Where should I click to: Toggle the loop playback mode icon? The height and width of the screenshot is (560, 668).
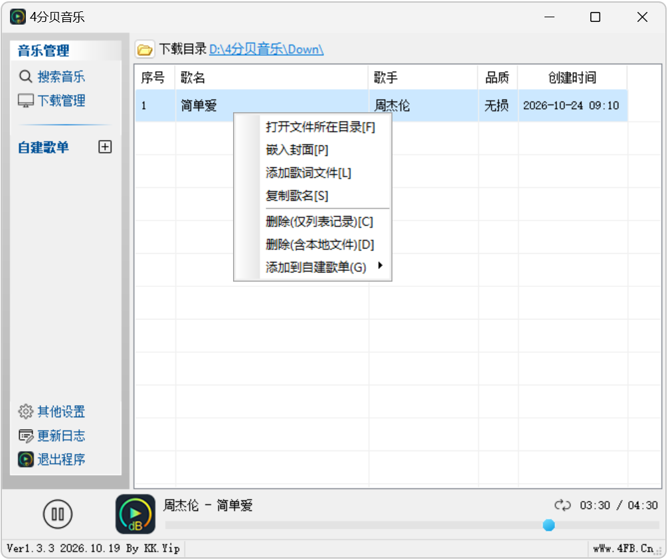(562, 506)
